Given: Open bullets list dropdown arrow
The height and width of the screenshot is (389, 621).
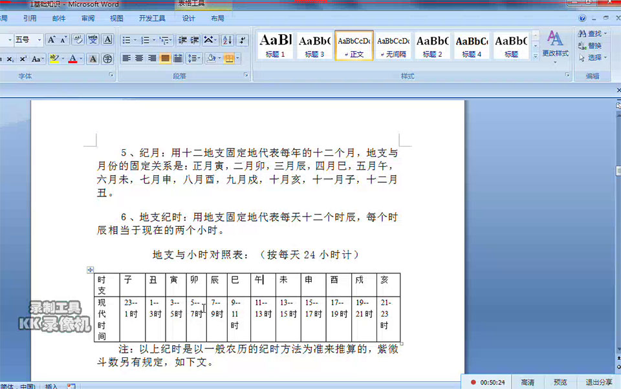Looking at the screenshot, I should [x=135, y=40].
